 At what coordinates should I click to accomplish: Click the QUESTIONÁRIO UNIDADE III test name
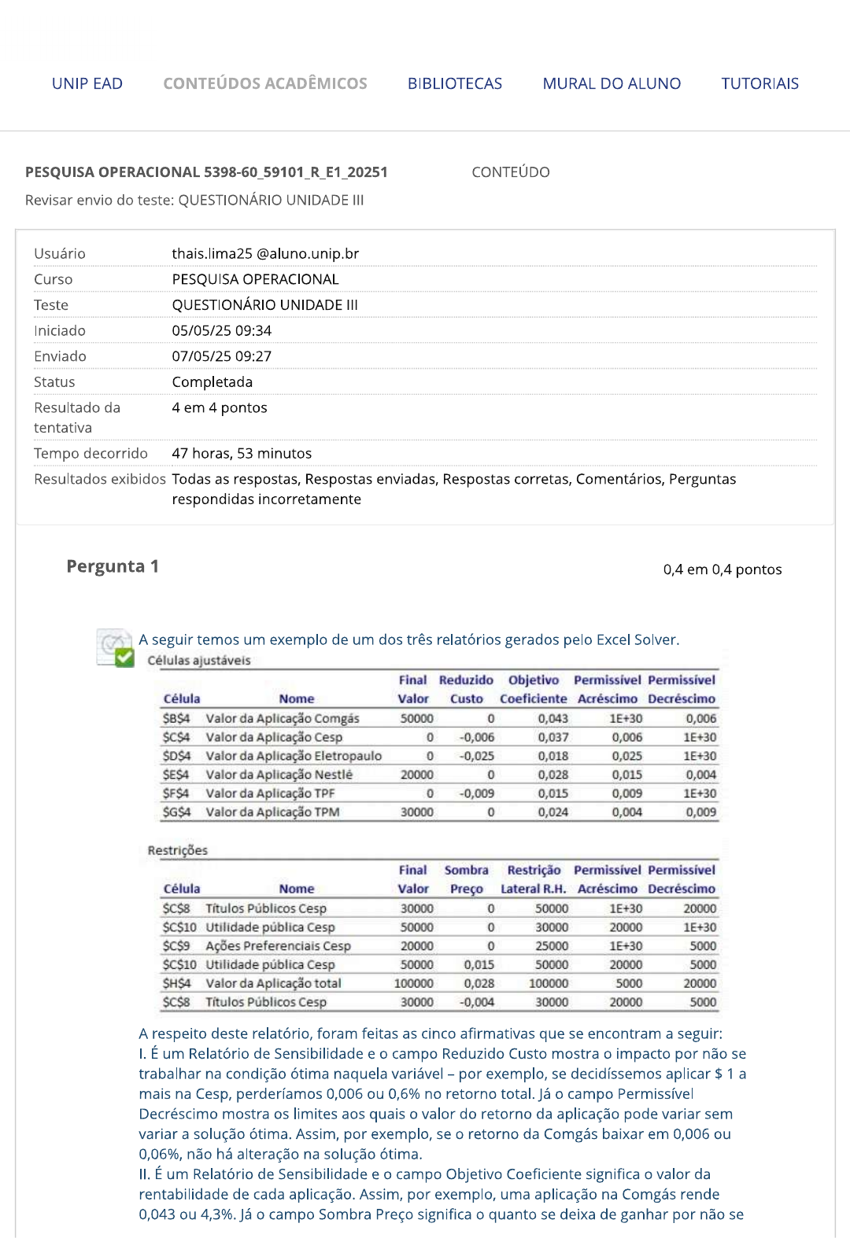(x=265, y=305)
